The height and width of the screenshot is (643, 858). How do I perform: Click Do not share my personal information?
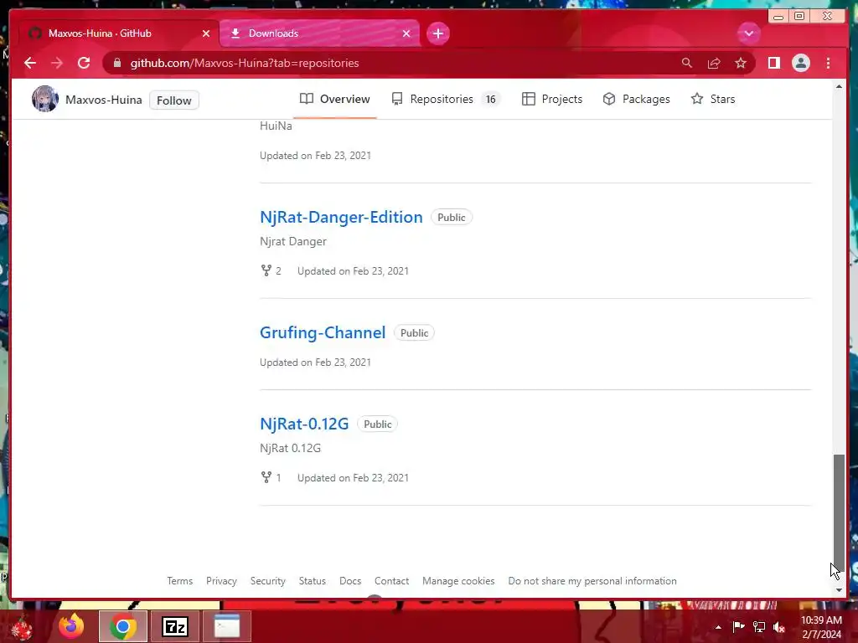(x=592, y=581)
